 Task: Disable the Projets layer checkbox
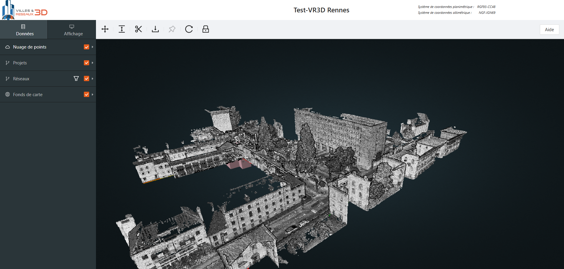[x=87, y=63]
